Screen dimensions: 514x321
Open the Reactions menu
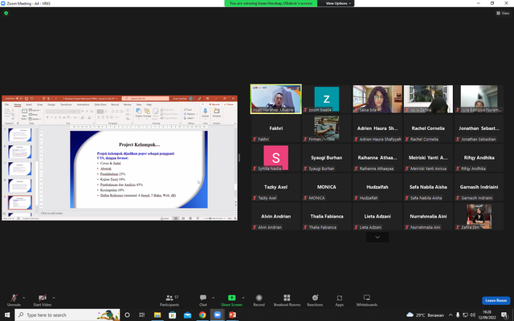(x=315, y=299)
